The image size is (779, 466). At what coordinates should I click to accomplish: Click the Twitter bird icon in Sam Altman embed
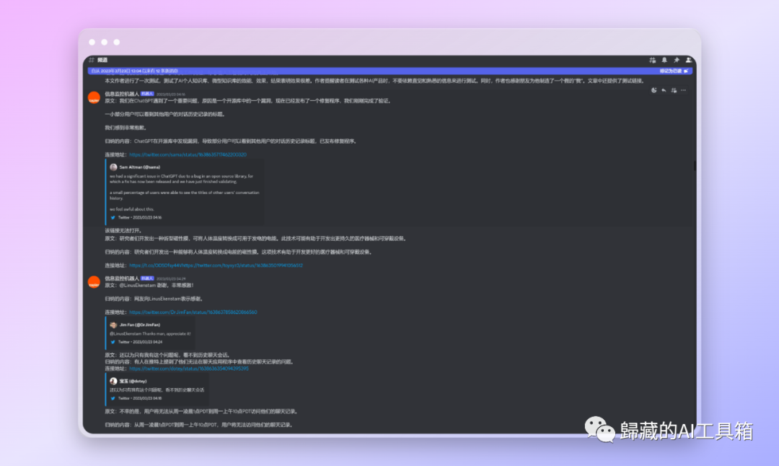(x=113, y=218)
